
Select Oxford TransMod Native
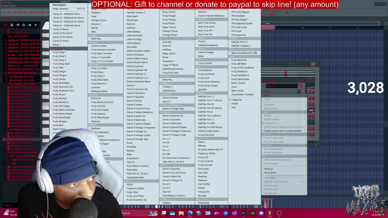(x=139, y=82)
